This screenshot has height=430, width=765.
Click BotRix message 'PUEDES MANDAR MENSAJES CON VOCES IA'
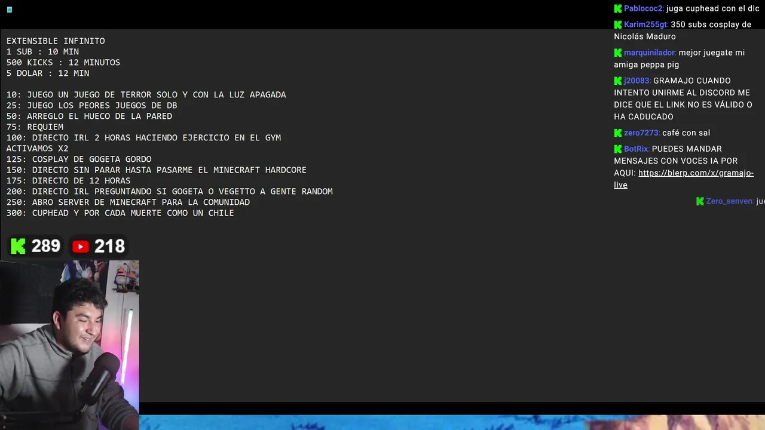(684, 167)
